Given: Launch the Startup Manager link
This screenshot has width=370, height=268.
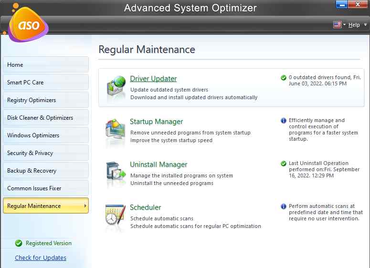Looking at the screenshot, I should (156, 122).
